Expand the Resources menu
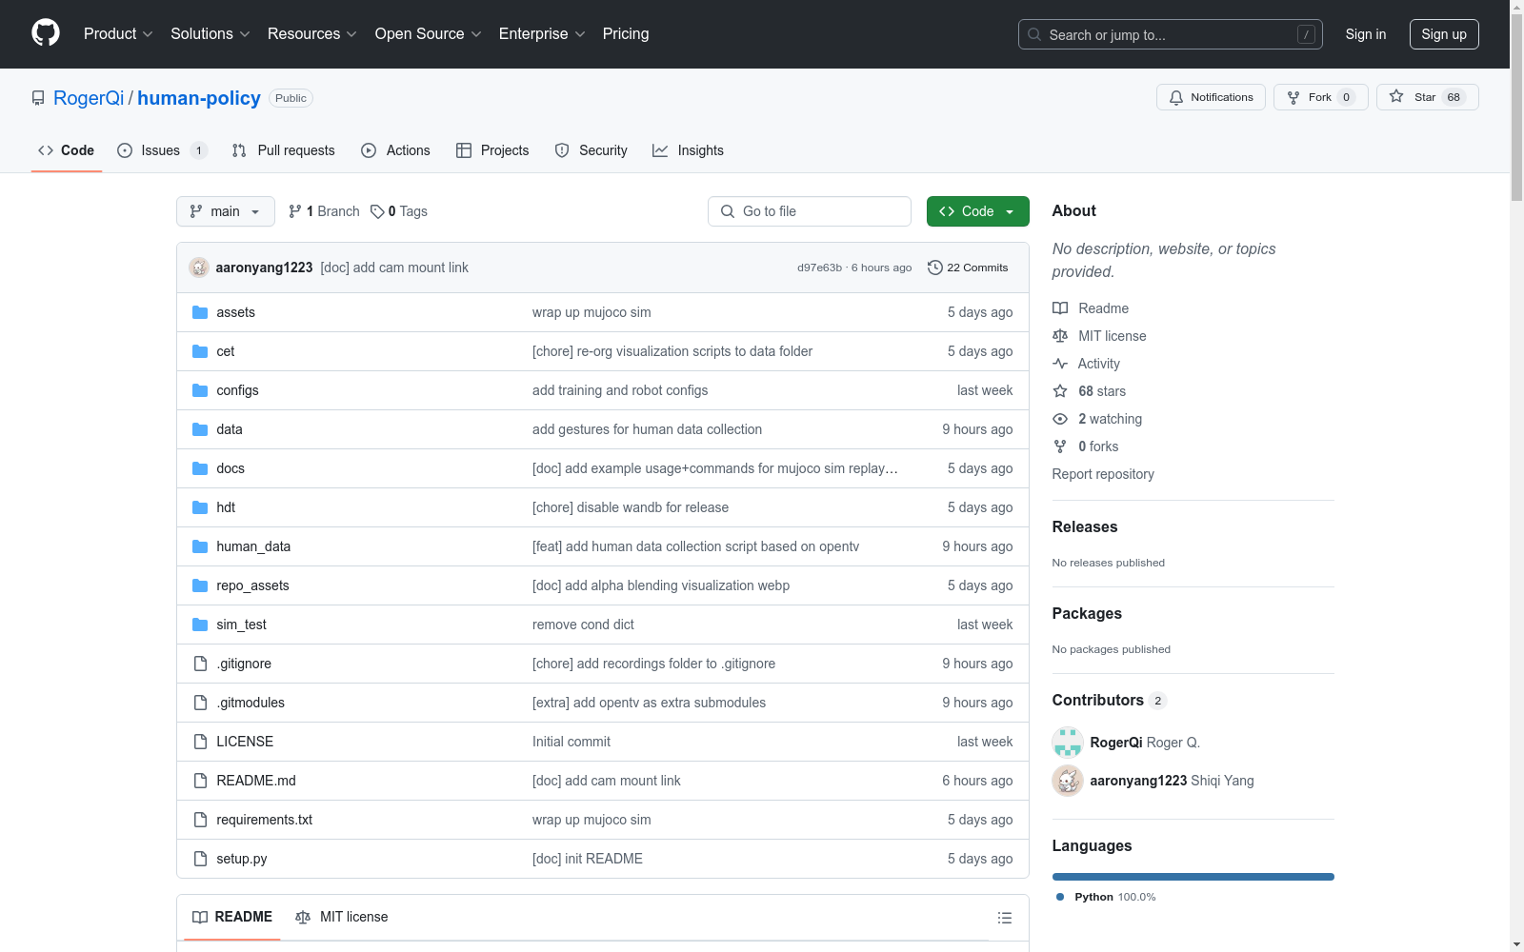Image resolution: width=1524 pixels, height=952 pixels. click(312, 33)
